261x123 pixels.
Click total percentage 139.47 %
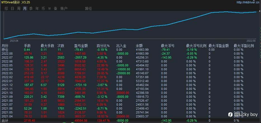(103, 120)
